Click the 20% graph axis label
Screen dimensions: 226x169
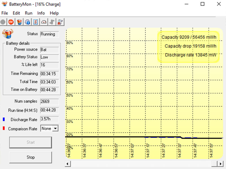coord(70,135)
